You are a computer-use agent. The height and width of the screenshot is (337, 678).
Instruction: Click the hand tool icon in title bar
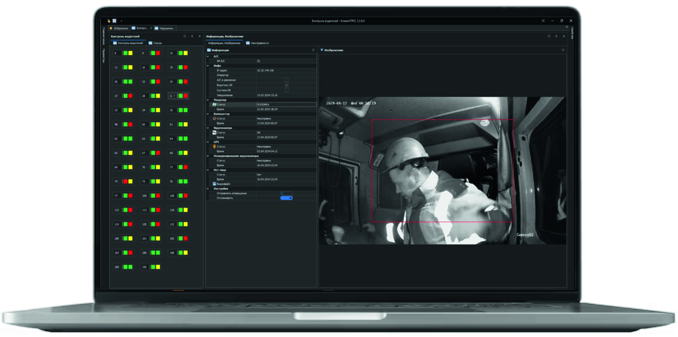pos(109,21)
